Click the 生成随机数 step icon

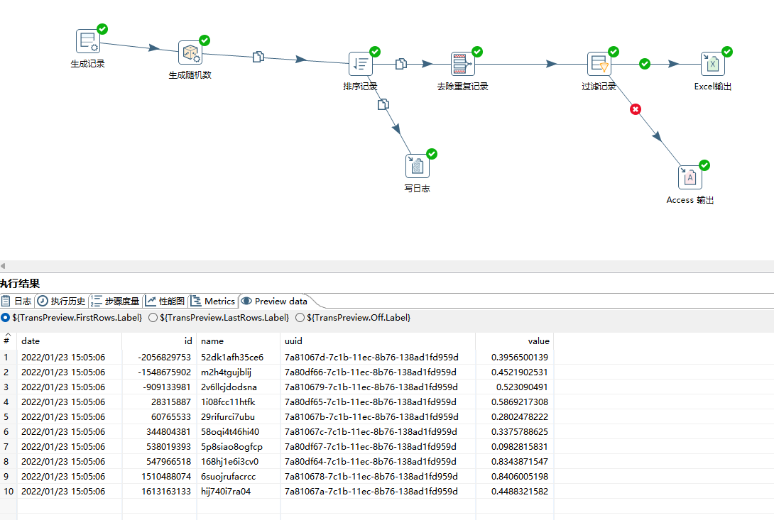190,52
